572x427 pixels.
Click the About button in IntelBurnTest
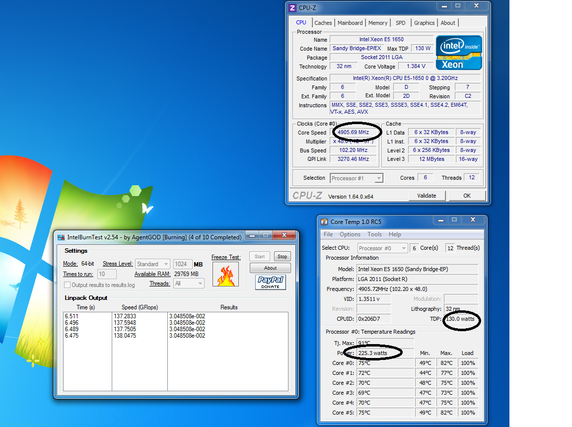pos(270,268)
